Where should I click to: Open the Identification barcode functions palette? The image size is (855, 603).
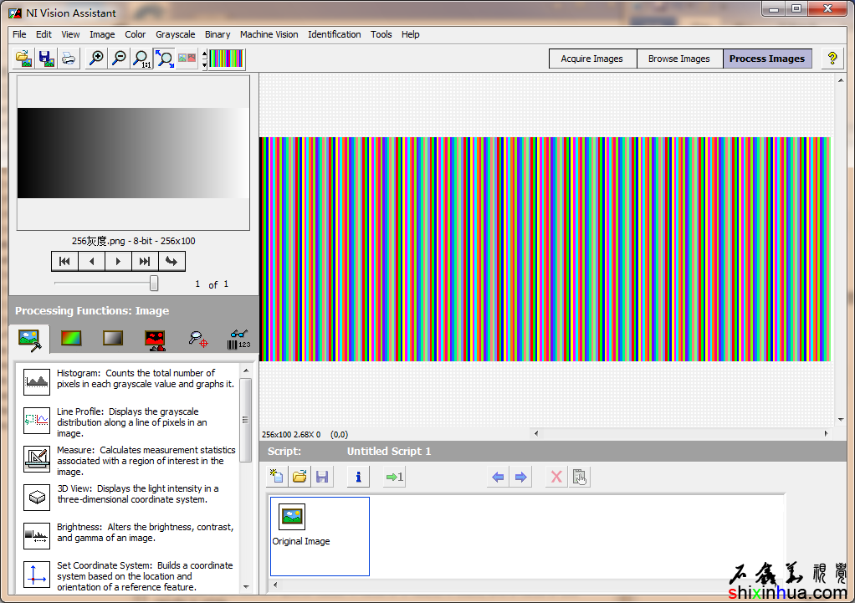point(238,339)
